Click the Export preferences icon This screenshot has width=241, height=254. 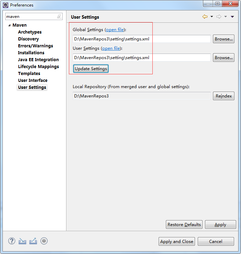(33, 241)
